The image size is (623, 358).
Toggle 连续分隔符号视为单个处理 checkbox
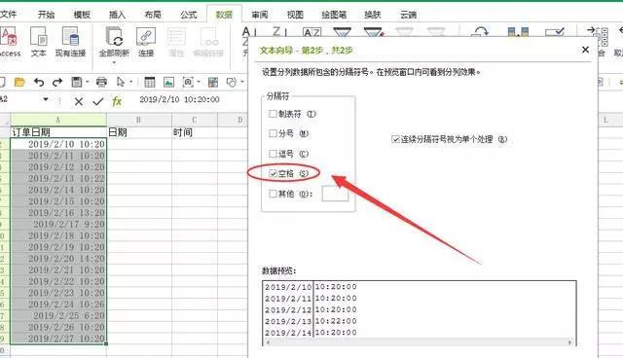pos(395,139)
